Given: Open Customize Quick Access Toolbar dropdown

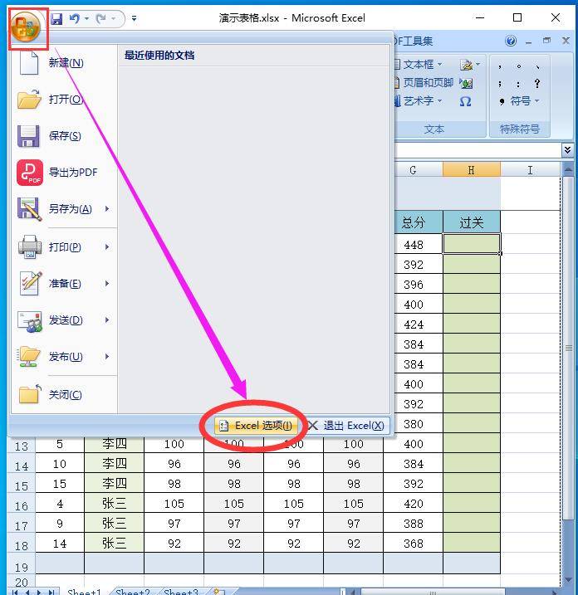Looking at the screenshot, I should (x=134, y=18).
